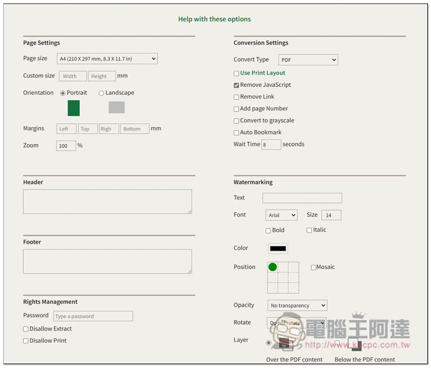Select Portrait orientation radio button
The width and height of the screenshot is (431, 368).
coord(62,93)
